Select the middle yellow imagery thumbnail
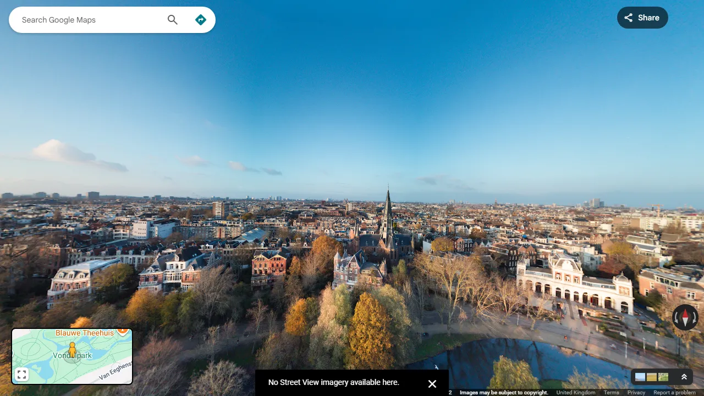Image resolution: width=704 pixels, height=396 pixels. 652,377
